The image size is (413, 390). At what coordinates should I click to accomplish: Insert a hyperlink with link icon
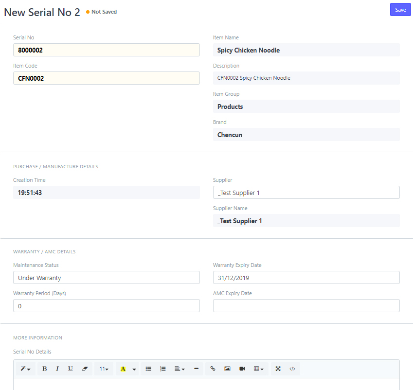click(x=213, y=369)
